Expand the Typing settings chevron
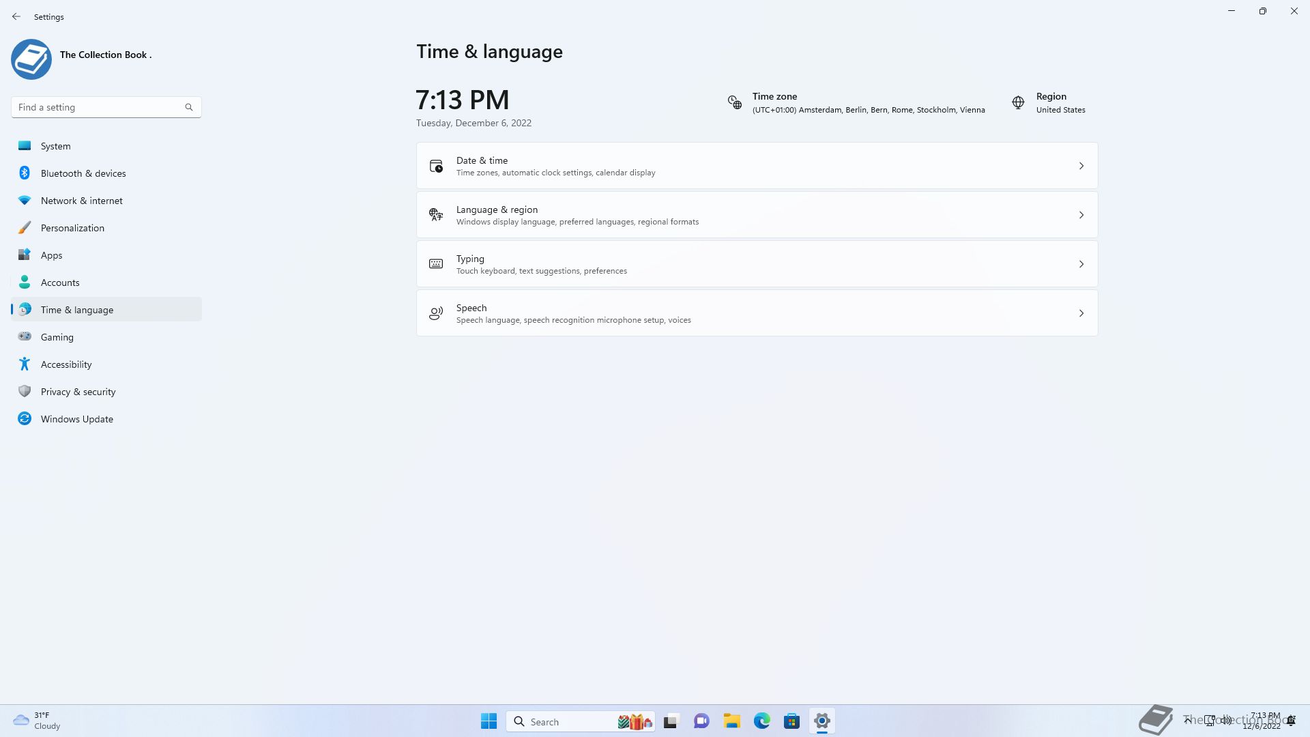1310x737 pixels. pos(1081,264)
